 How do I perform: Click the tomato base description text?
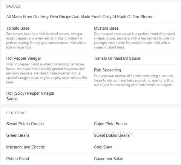pos(46,41)
